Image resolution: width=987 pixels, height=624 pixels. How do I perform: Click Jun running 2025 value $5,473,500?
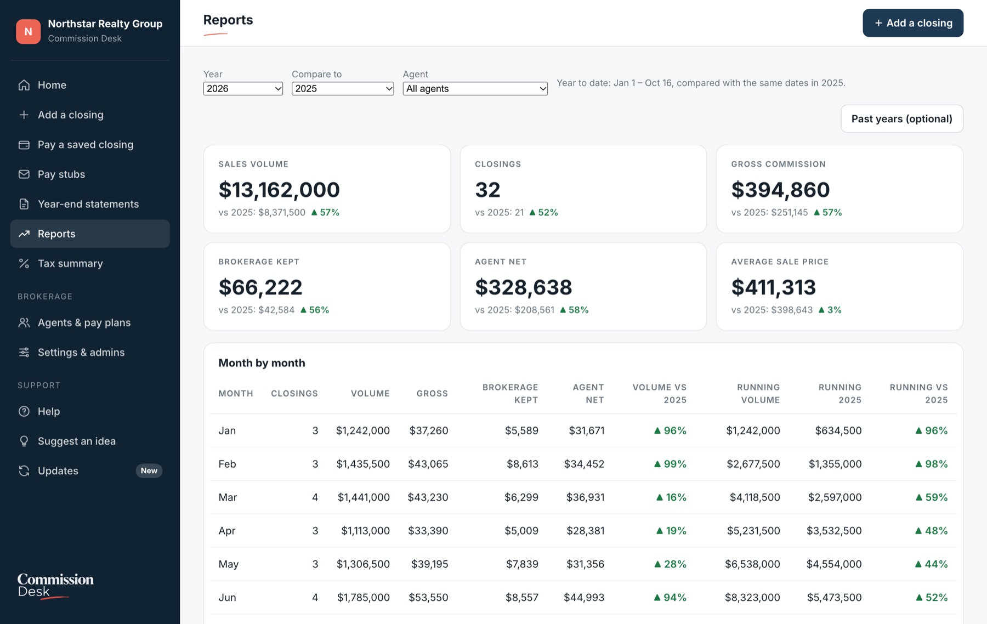point(834,598)
